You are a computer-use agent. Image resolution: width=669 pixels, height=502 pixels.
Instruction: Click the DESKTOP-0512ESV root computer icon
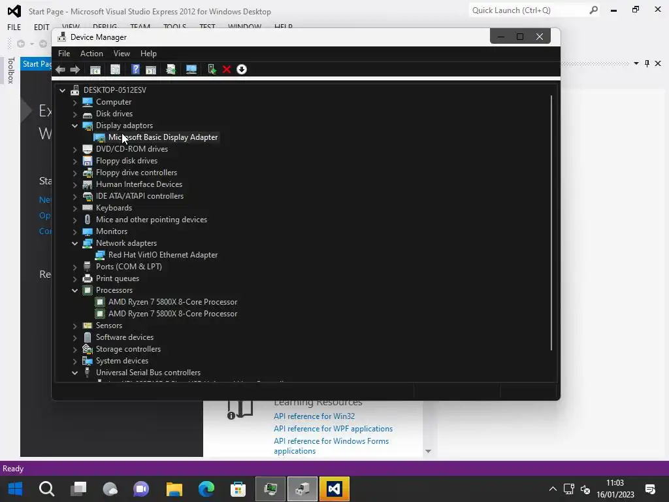coord(74,90)
